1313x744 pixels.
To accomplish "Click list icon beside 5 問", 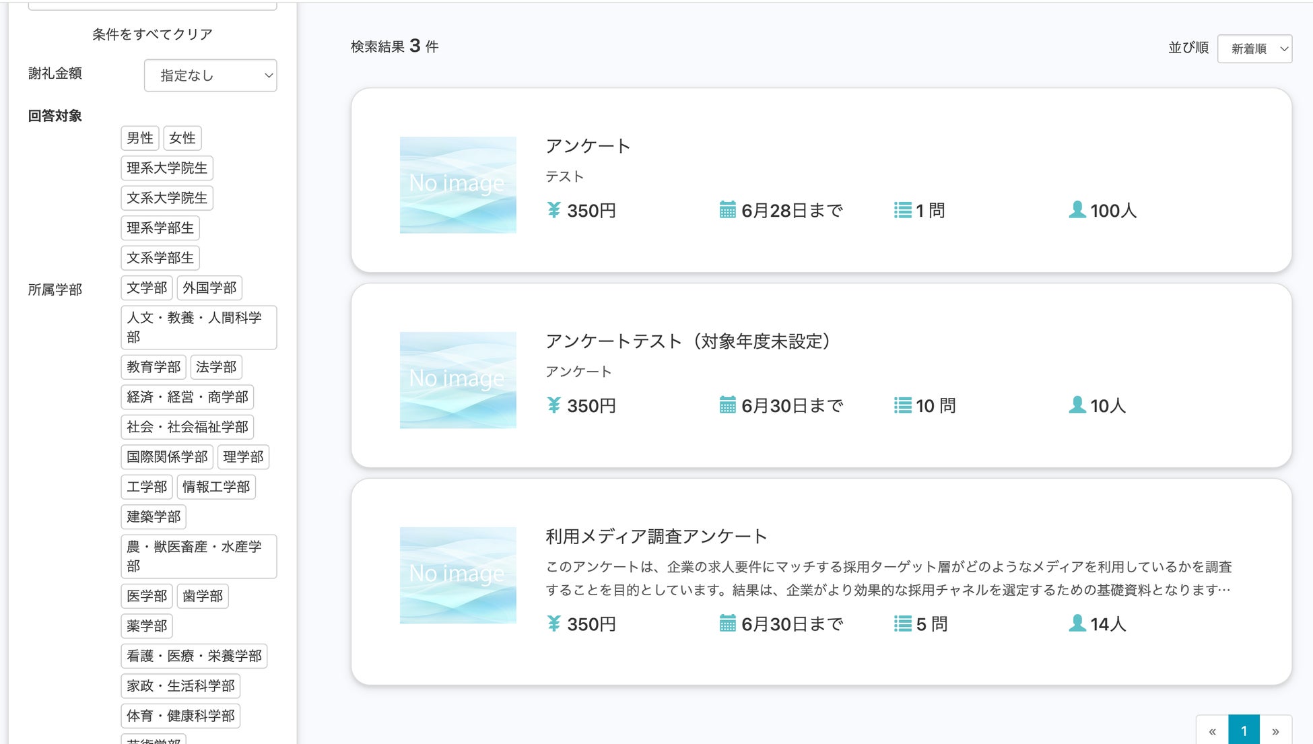I will click(902, 623).
